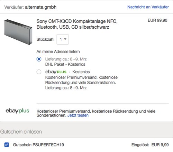Viewport: 173px width, 152px height.
Task: Click the Kostenloser Premiumversand description under eBay Plus option
Action: coord(81,80)
